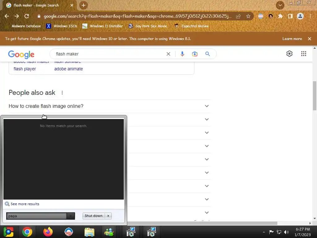This screenshot has height=238, width=317.
Task: Start a voice search with the microphone
Action: click(182, 54)
